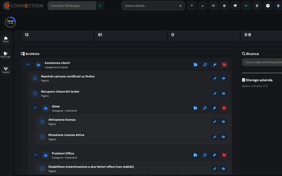This screenshot has height=176, width=282.
Task: View Disabilitare Autenticazione a due fattori page
Action: click(x=223, y=169)
